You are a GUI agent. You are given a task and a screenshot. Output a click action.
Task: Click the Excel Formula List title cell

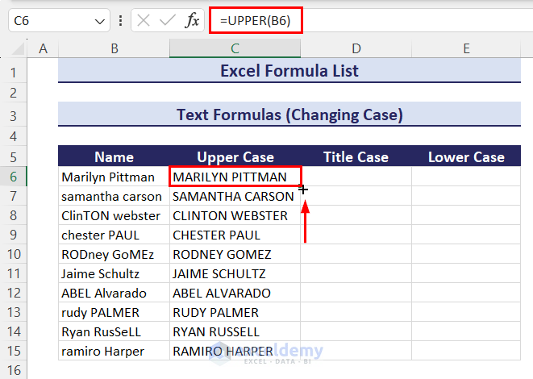click(289, 70)
